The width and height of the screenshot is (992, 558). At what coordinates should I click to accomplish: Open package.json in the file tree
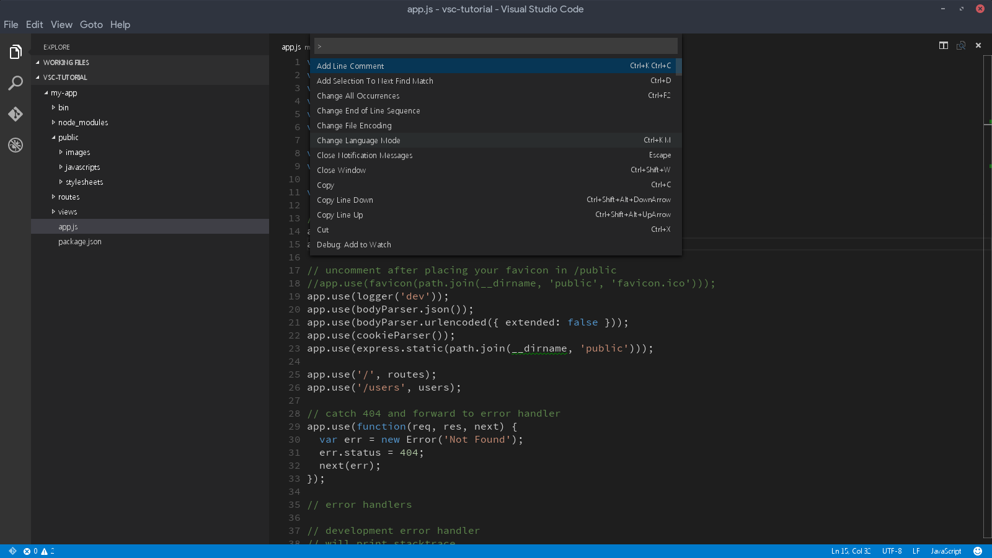(150, 242)
